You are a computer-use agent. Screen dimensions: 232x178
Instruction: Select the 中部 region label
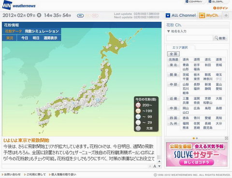(x=174, y=84)
